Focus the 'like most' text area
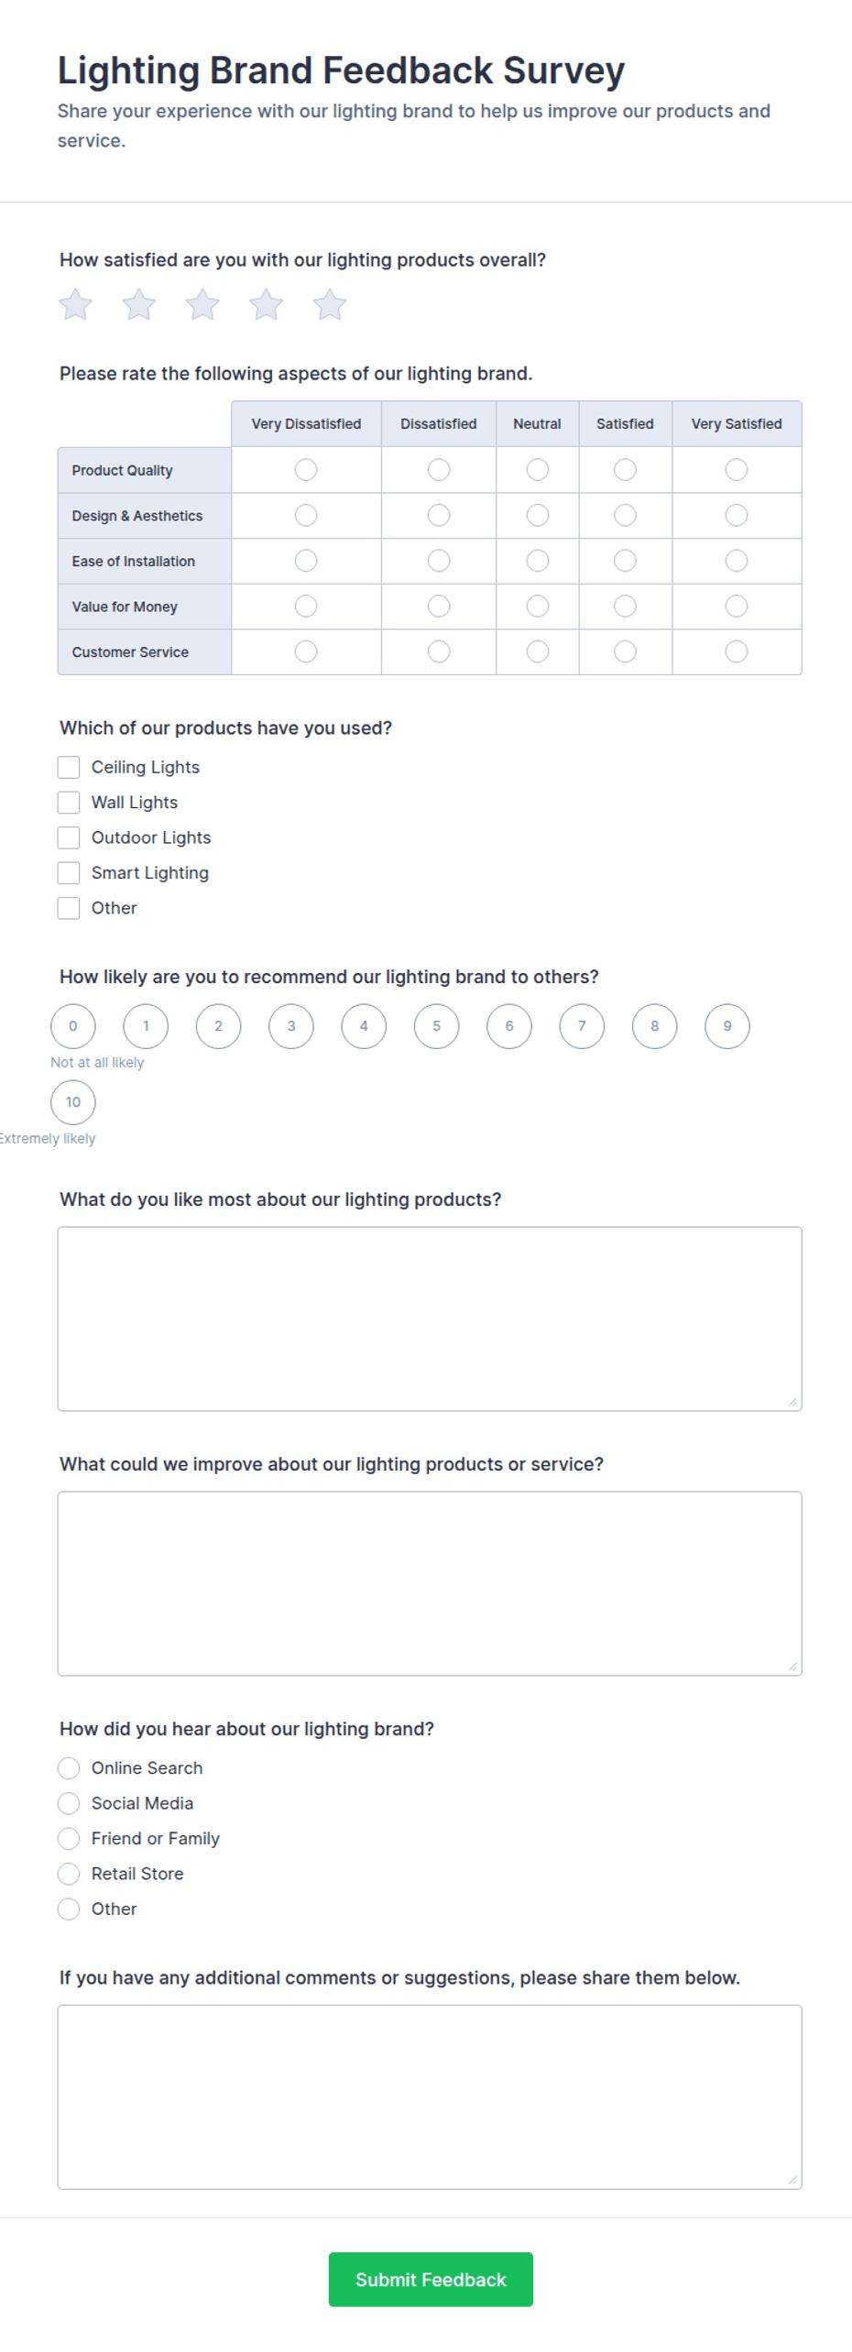 [x=430, y=1318]
